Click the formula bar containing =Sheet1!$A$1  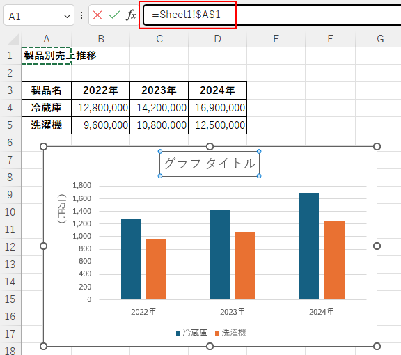pos(272,15)
